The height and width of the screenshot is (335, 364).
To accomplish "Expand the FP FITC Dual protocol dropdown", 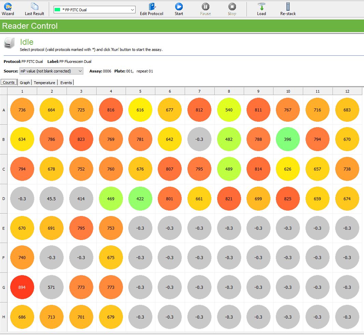I will 132,10.
